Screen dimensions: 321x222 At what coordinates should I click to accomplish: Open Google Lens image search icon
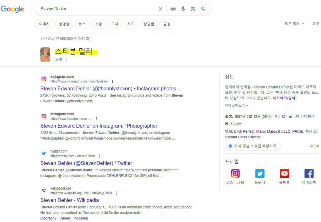point(193,9)
